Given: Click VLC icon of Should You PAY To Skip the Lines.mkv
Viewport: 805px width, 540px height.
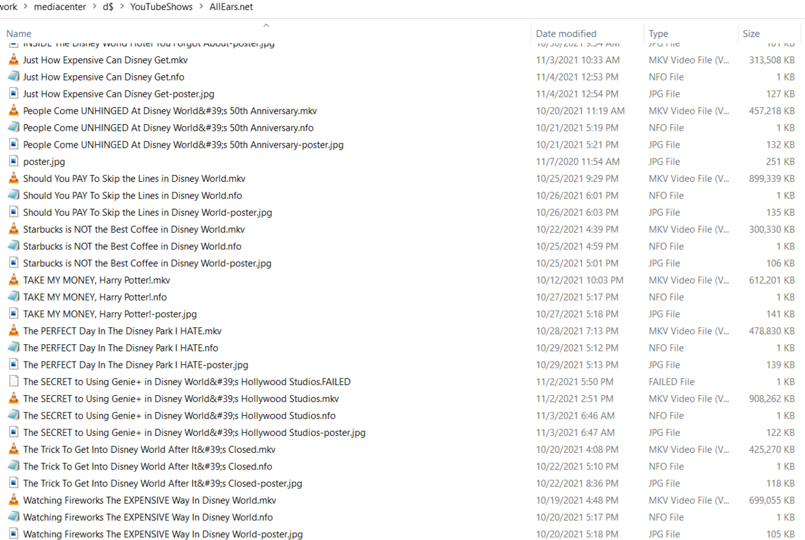Looking at the screenshot, I should pos(13,178).
